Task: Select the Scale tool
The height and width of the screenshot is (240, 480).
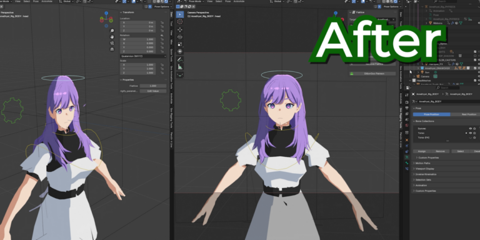Action: [x=180, y=44]
